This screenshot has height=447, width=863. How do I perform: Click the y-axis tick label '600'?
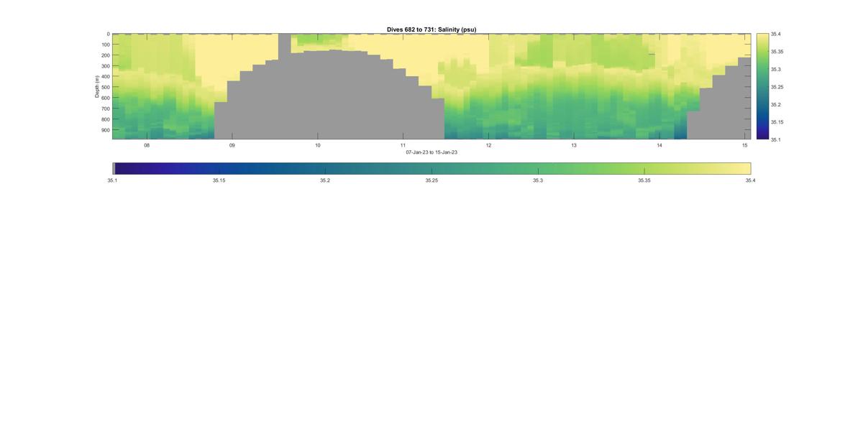click(105, 98)
